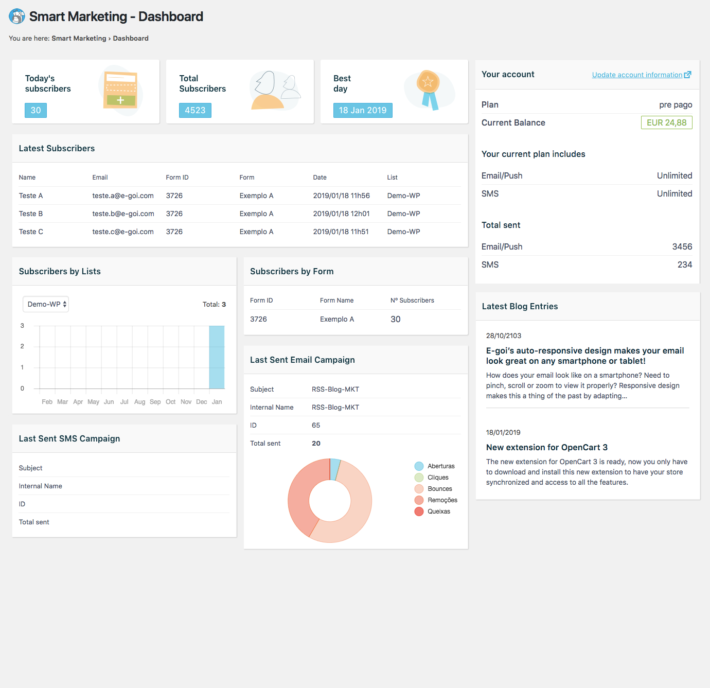Open New extension for OpenCart 3 post
The width and height of the screenshot is (710, 688).
547,447
